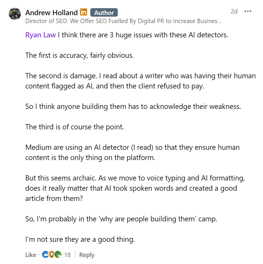
Task: Open Ryan Law's profile via the mention
Action: [40, 35]
